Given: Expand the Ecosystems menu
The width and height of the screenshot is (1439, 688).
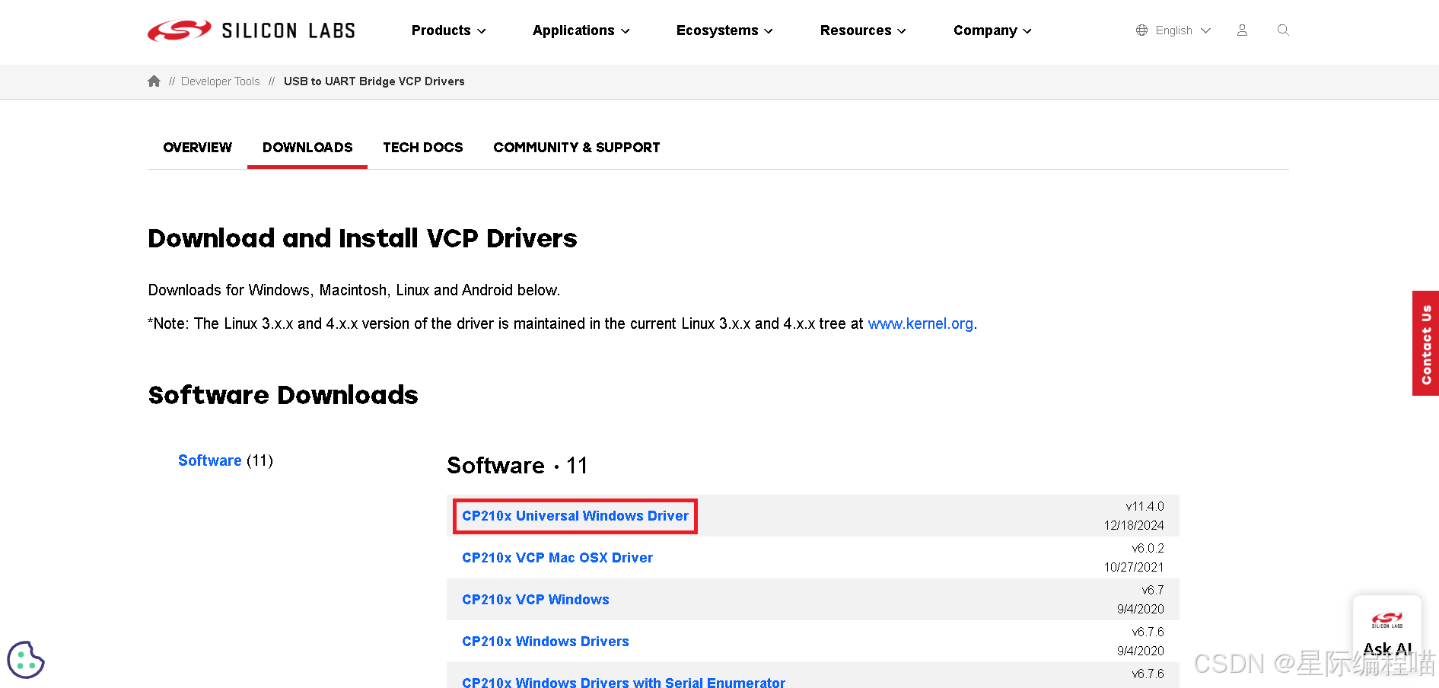Looking at the screenshot, I should tap(724, 30).
